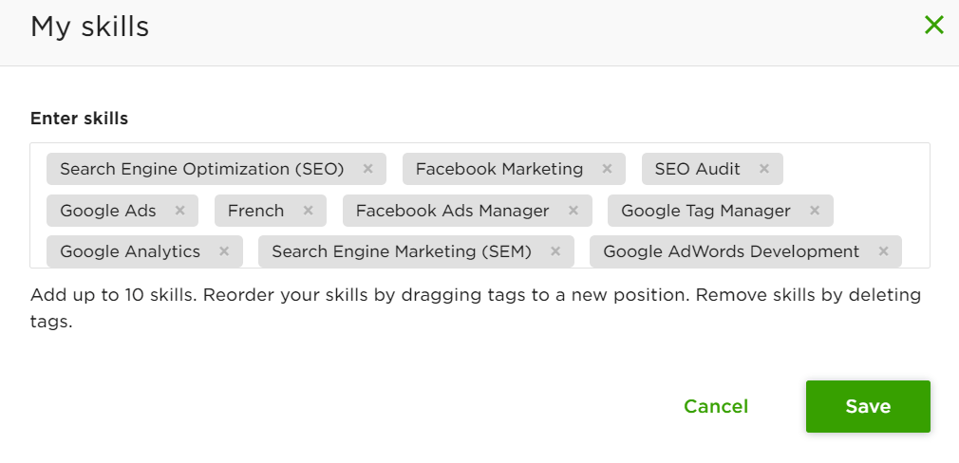This screenshot has height=463, width=959.
Task: Delete the Google Ads skill tag
Action: tap(180, 211)
